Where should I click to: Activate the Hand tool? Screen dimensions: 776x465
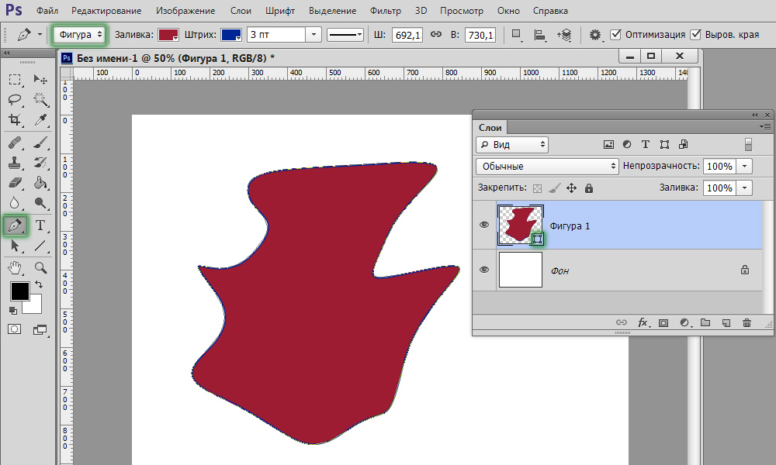[x=15, y=267]
